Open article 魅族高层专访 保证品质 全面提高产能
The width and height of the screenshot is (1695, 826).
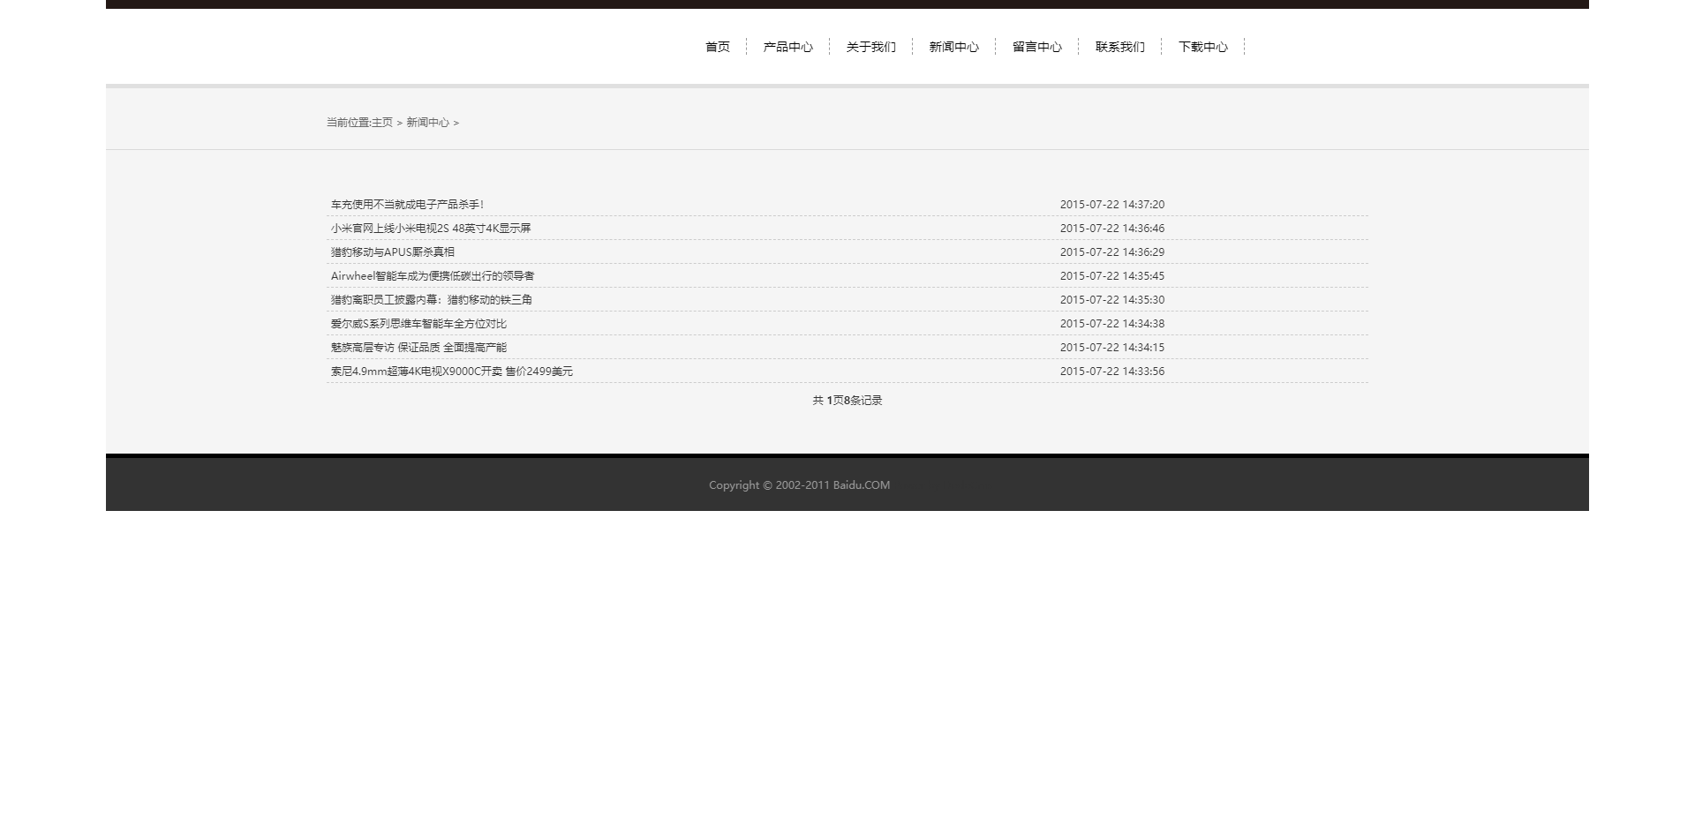(418, 347)
